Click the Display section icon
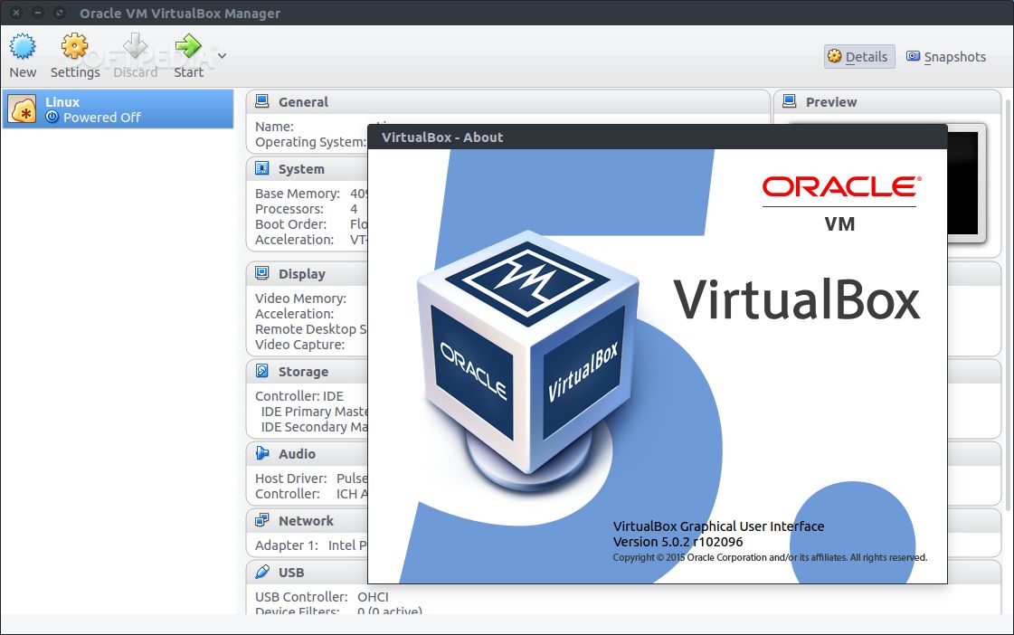The width and height of the screenshot is (1014, 635). point(261,273)
